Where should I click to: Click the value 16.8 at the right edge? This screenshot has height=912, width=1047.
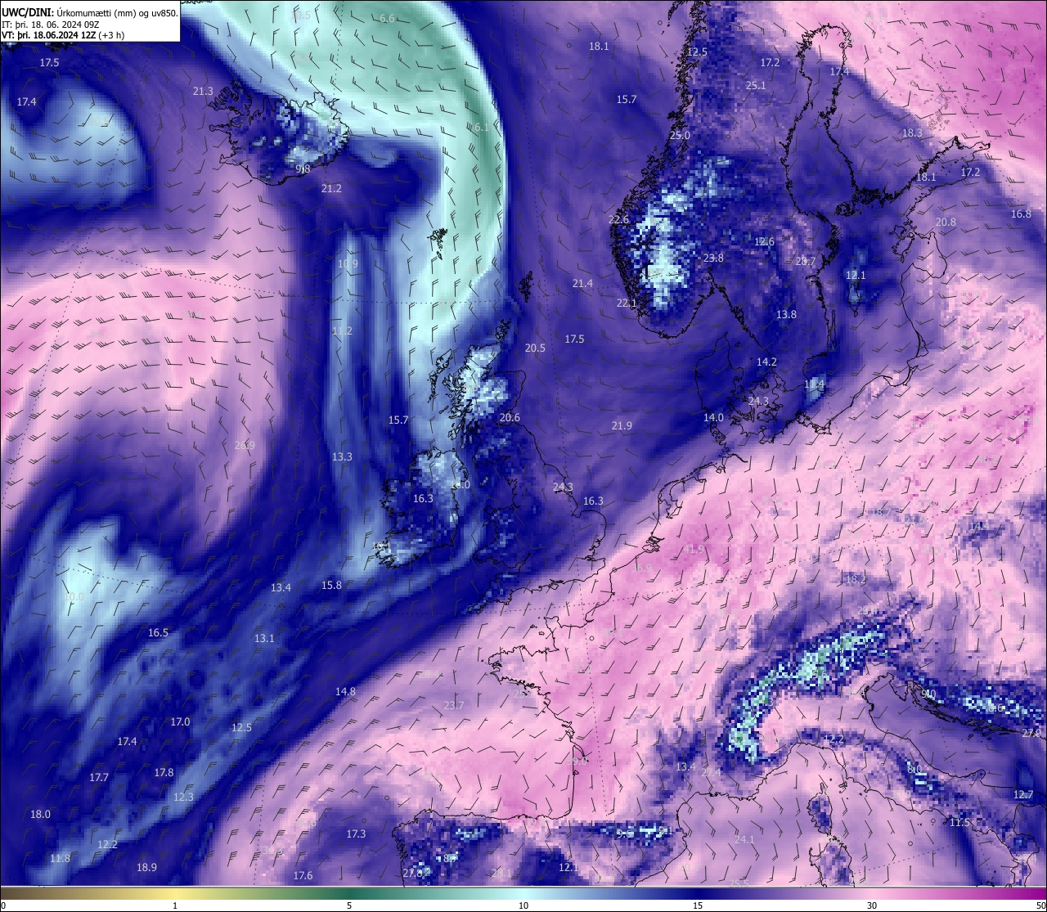[1021, 213]
